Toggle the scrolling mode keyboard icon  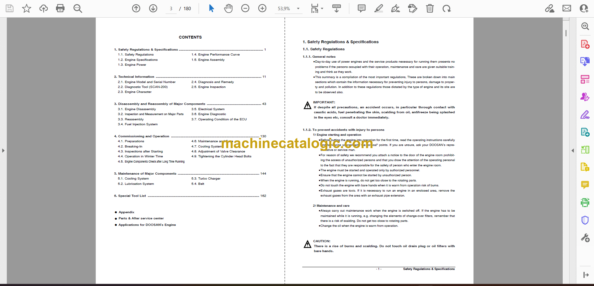point(337,8)
